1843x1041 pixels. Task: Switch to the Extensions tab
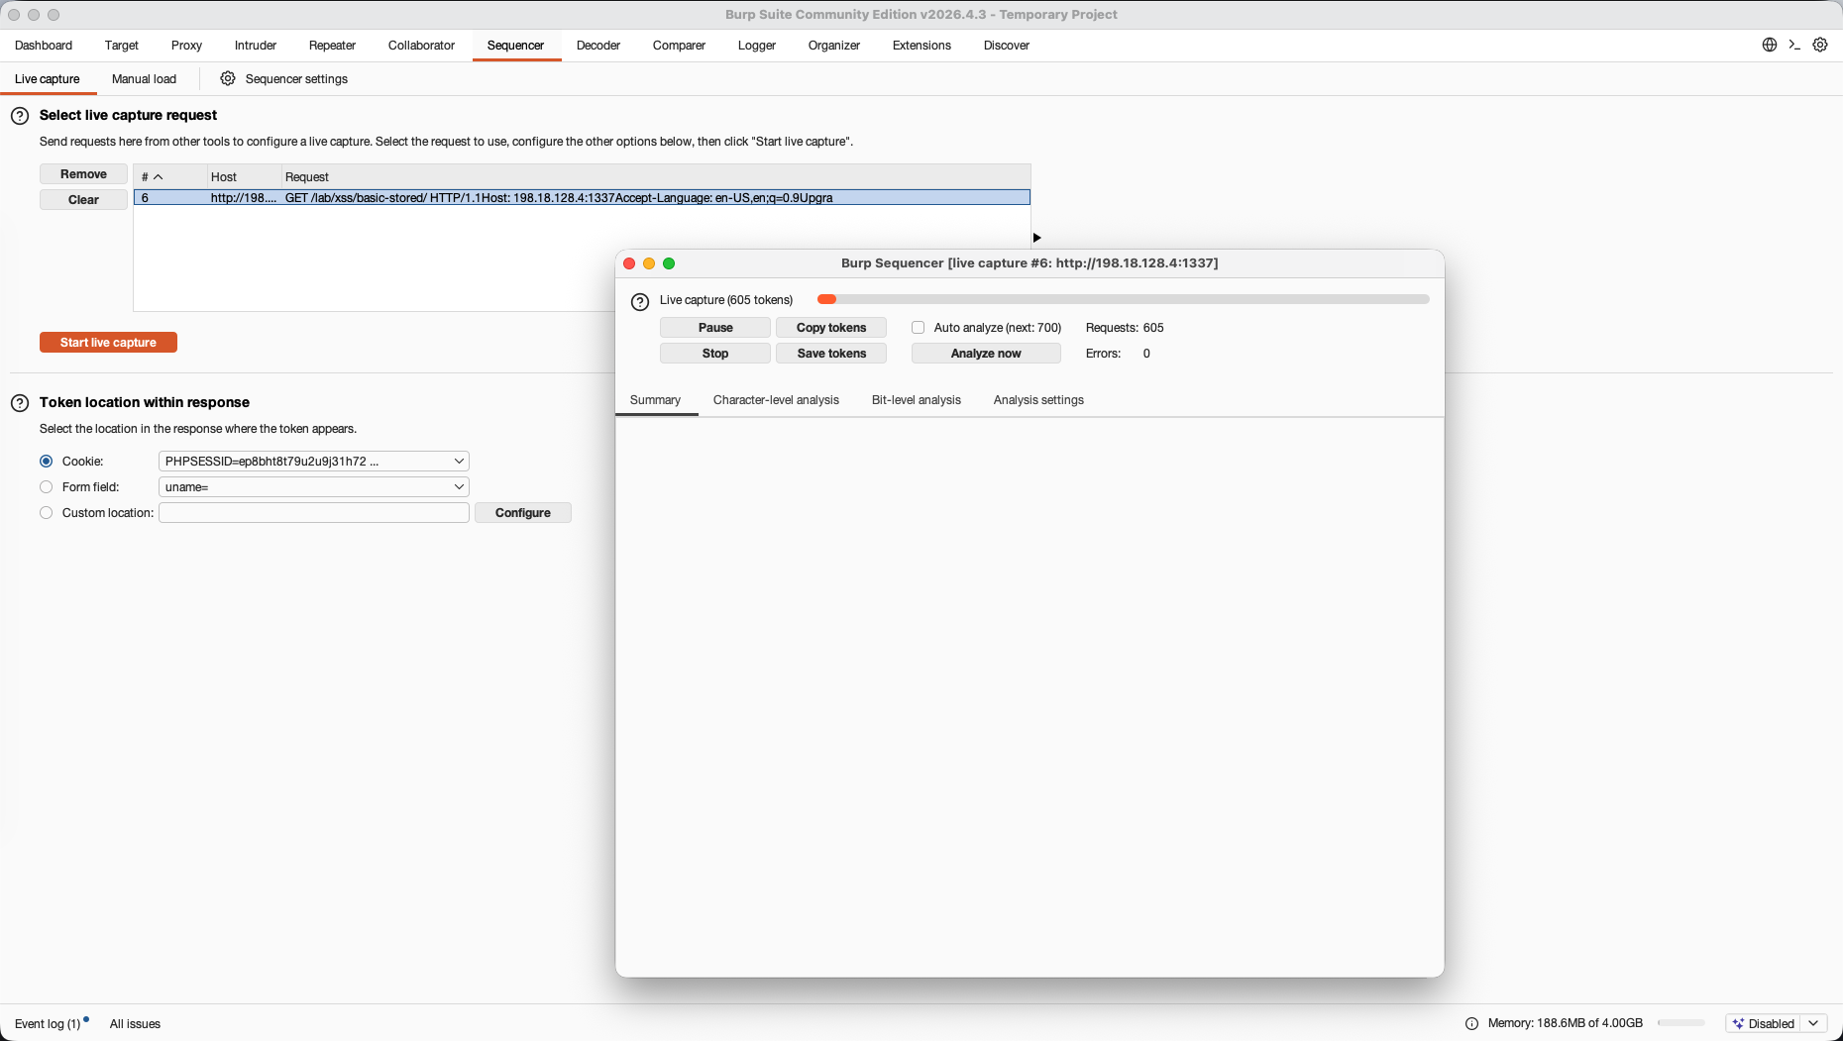tap(921, 45)
